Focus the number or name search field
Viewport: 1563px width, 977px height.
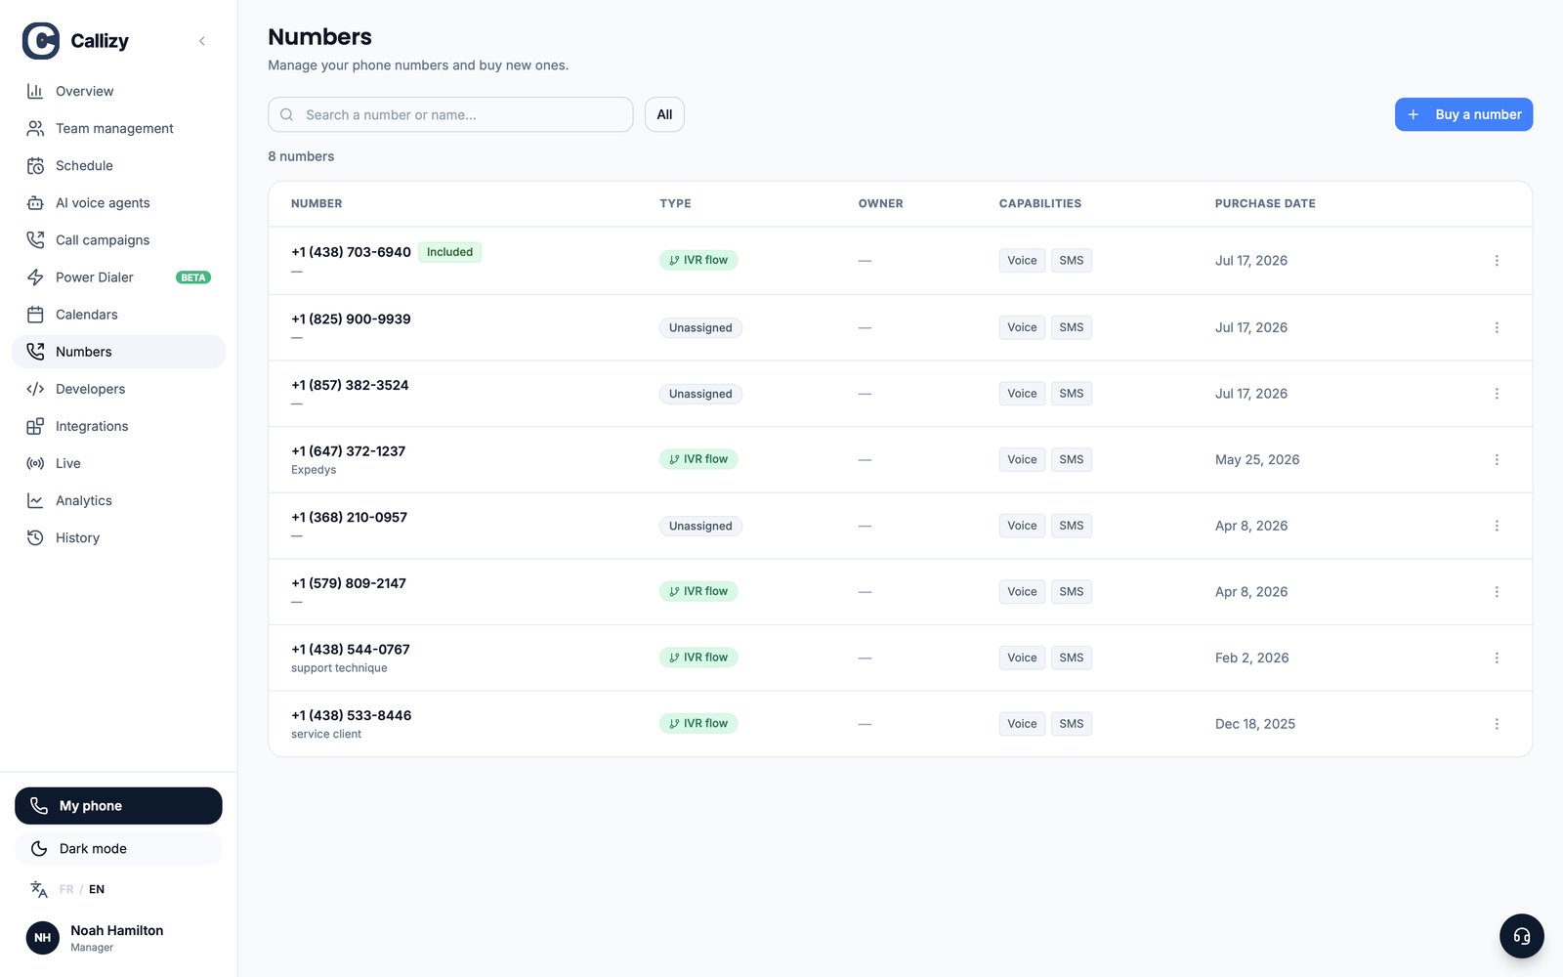point(450,114)
